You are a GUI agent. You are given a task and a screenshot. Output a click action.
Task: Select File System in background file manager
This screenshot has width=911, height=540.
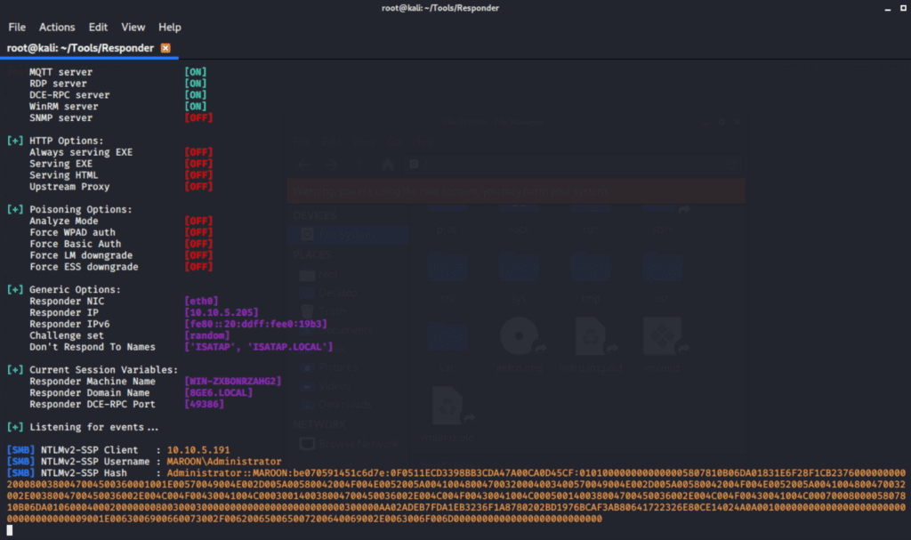pyautogui.click(x=346, y=236)
